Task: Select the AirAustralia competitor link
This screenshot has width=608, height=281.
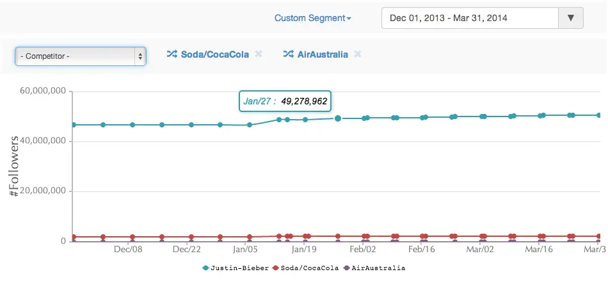Action: [x=323, y=54]
